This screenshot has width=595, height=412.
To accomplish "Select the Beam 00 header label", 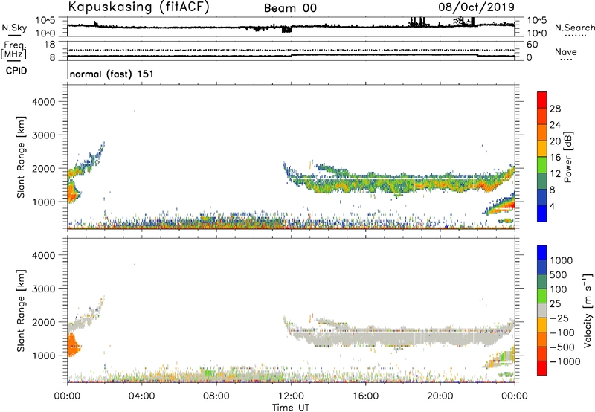I will pyautogui.click(x=290, y=8).
